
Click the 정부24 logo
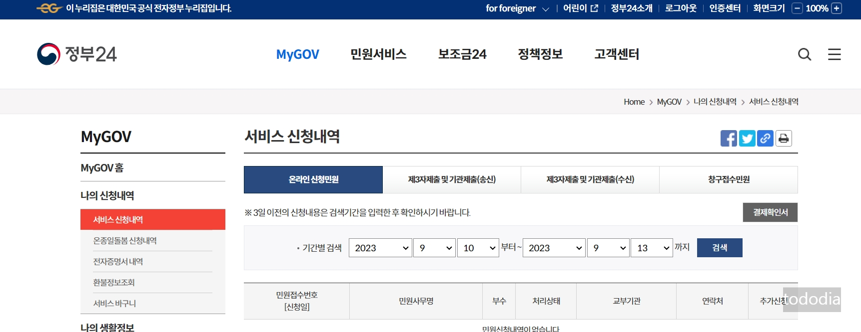tap(77, 54)
